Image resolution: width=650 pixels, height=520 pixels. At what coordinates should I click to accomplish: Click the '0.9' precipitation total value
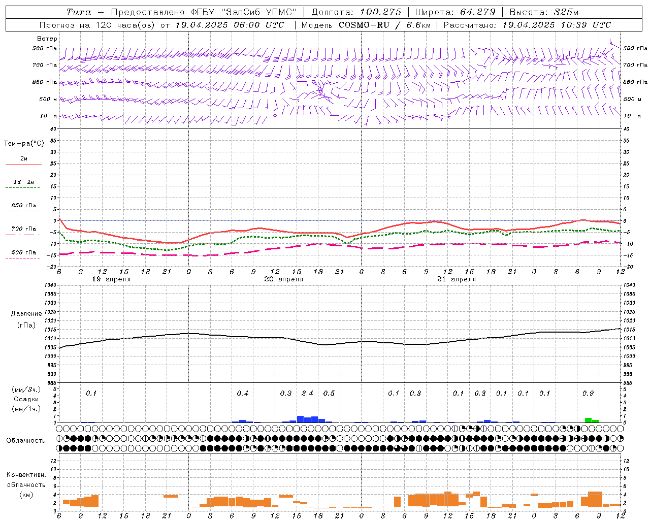pos(588,394)
